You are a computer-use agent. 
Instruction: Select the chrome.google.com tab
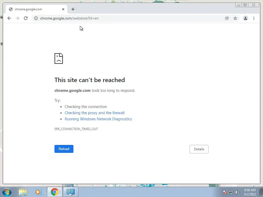tap(36, 9)
